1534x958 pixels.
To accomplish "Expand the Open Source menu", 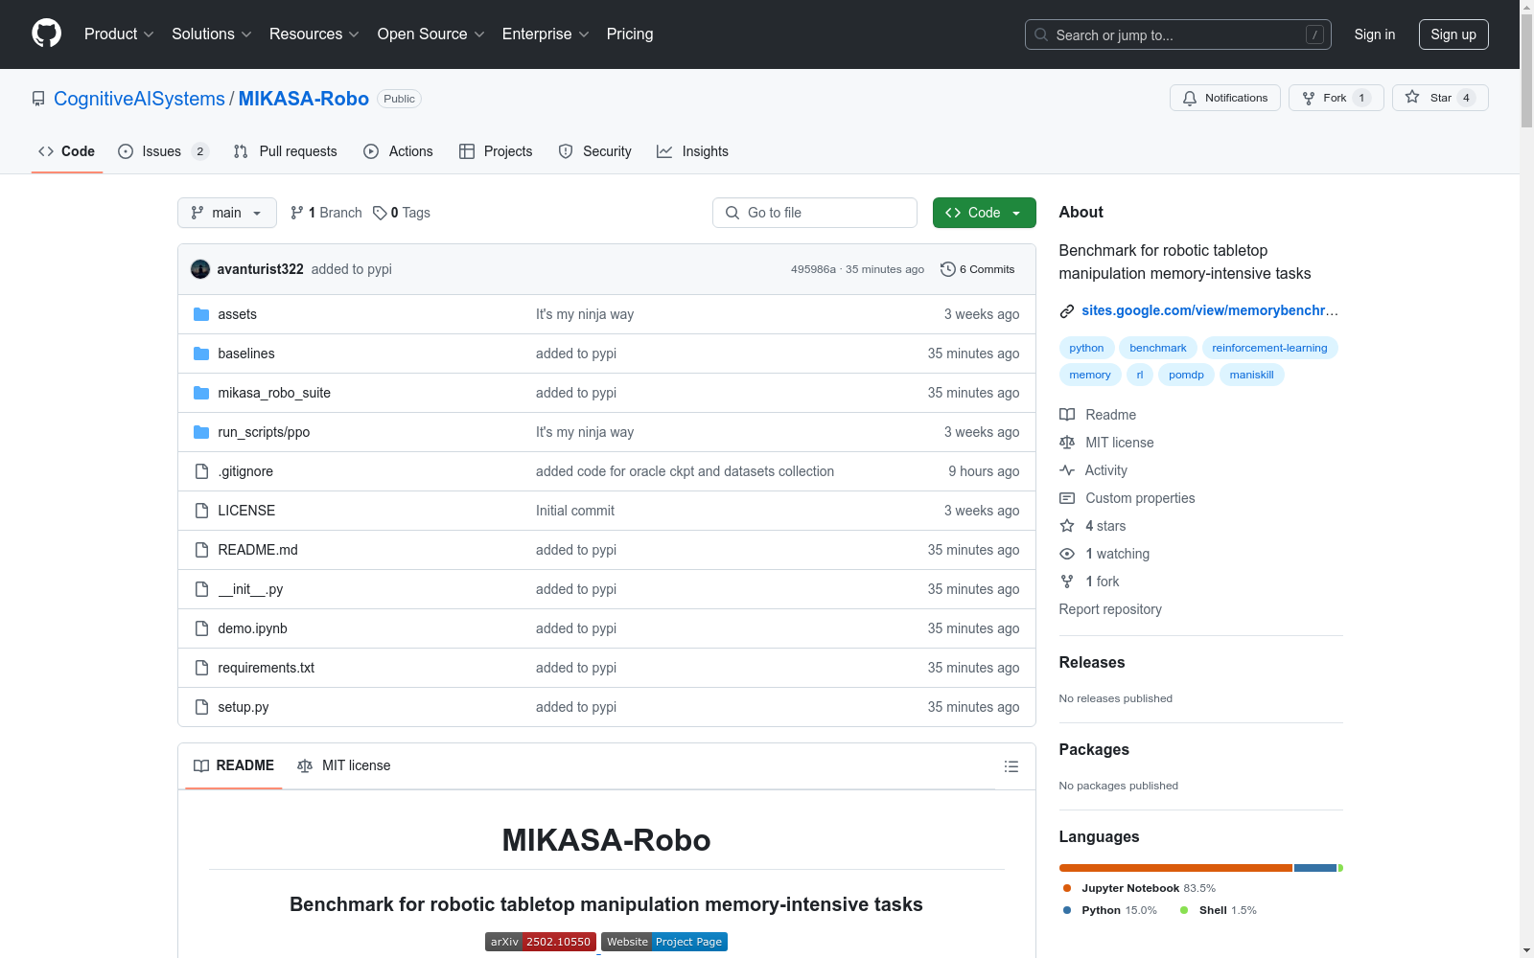I will (x=430, y=34).
